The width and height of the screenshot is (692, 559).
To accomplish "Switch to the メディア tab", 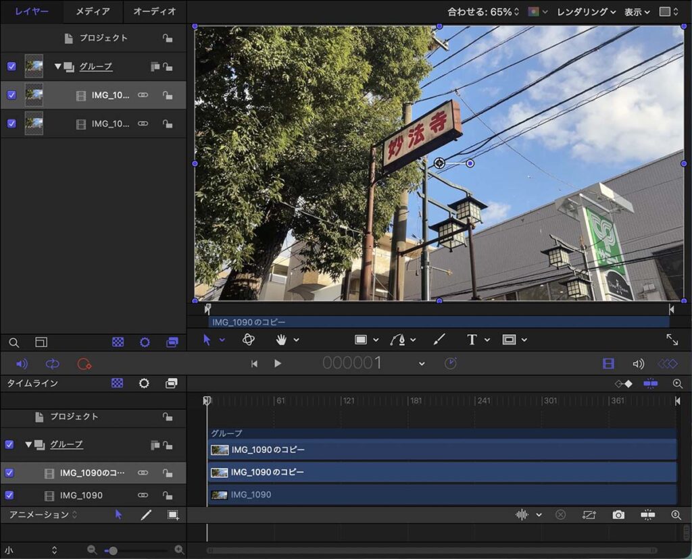I will pos(93,11).
